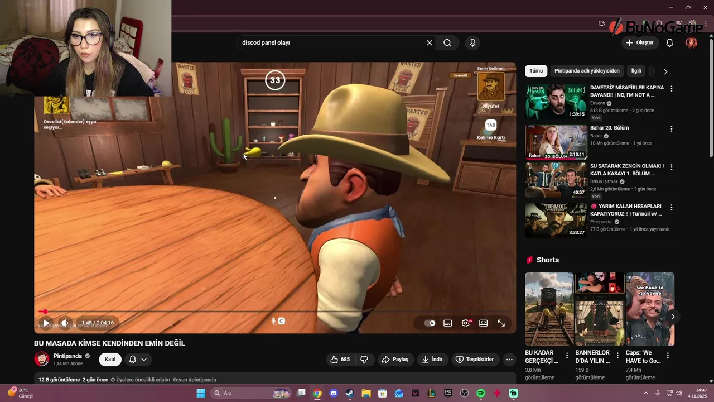Viewport: 714px width, 402px height.
Task: Send thanks with the Teşekkürler button
Action: click(x=475, y=359)
